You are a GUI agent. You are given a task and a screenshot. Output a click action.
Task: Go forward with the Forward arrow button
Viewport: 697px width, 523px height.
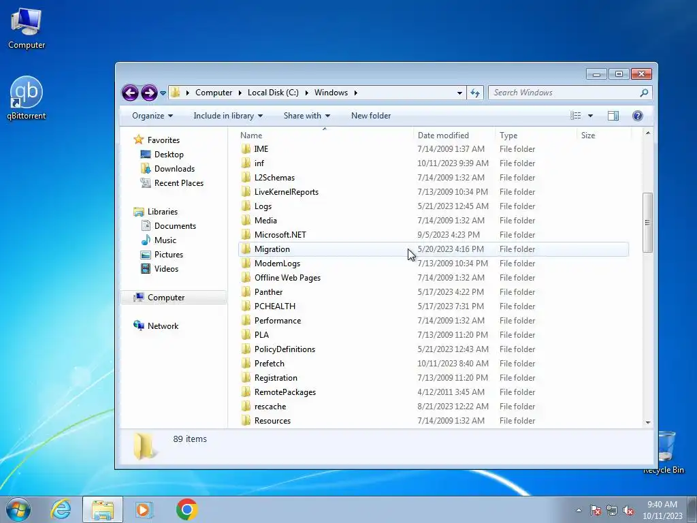click(x=149, y=93)
